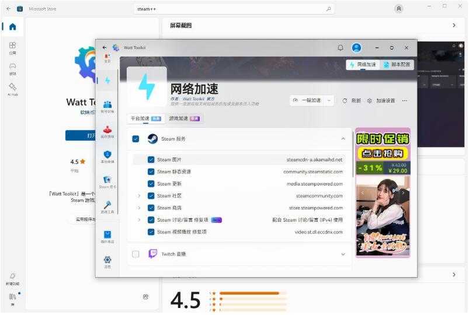
Task: Click the Microsoft Store search magnifier icon
Action: point(328,9)
